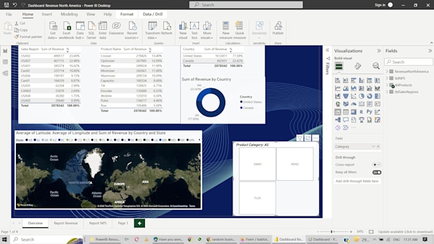Pick the Scatter chart visual

pos(354,96)
